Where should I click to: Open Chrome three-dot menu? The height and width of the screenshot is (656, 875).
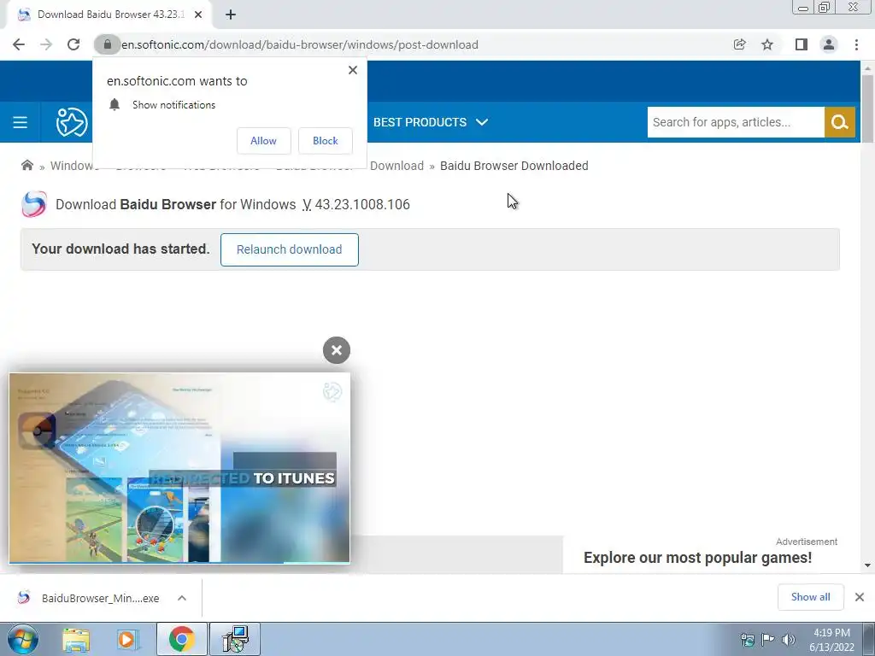856,44
